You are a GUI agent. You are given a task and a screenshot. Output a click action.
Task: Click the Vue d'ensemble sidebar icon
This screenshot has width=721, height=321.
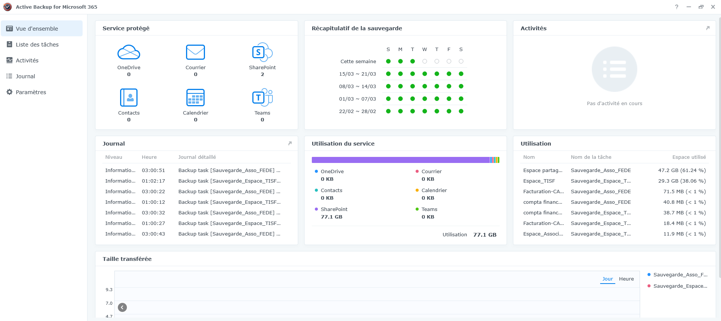coord(9,29)
